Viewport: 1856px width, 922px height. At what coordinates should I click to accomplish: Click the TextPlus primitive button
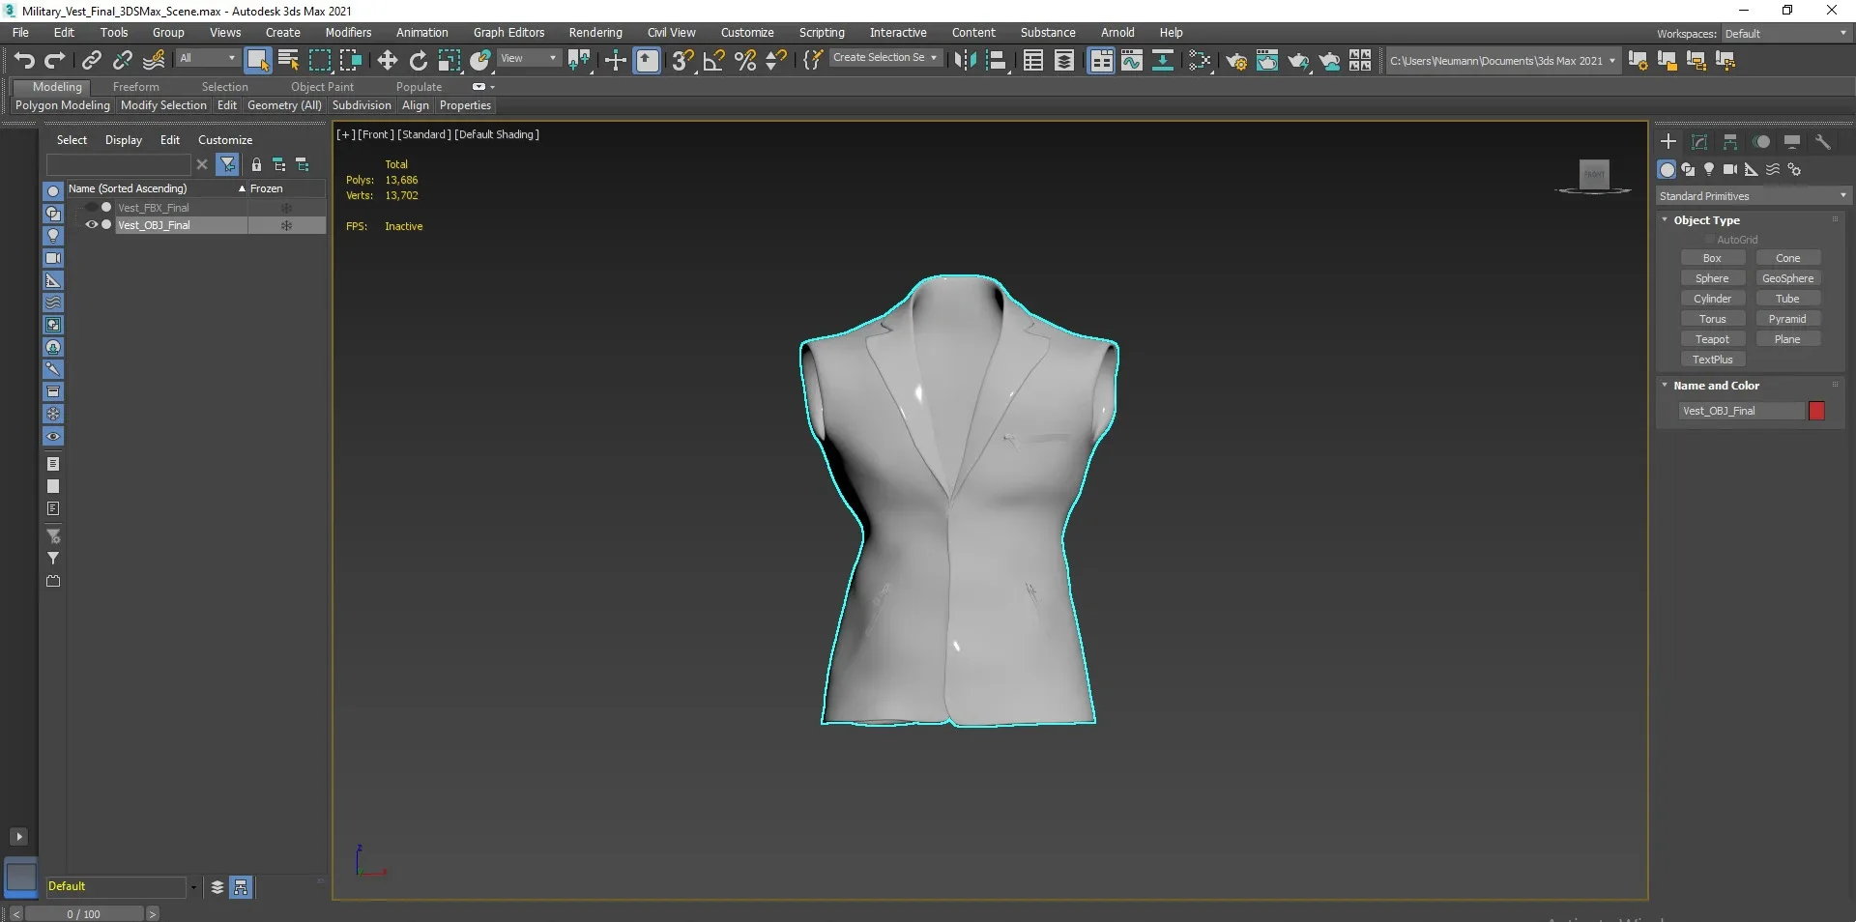1712,360
